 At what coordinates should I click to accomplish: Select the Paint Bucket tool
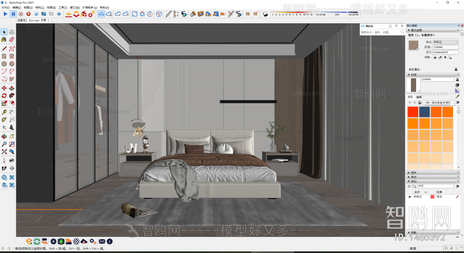coord(4,40)
